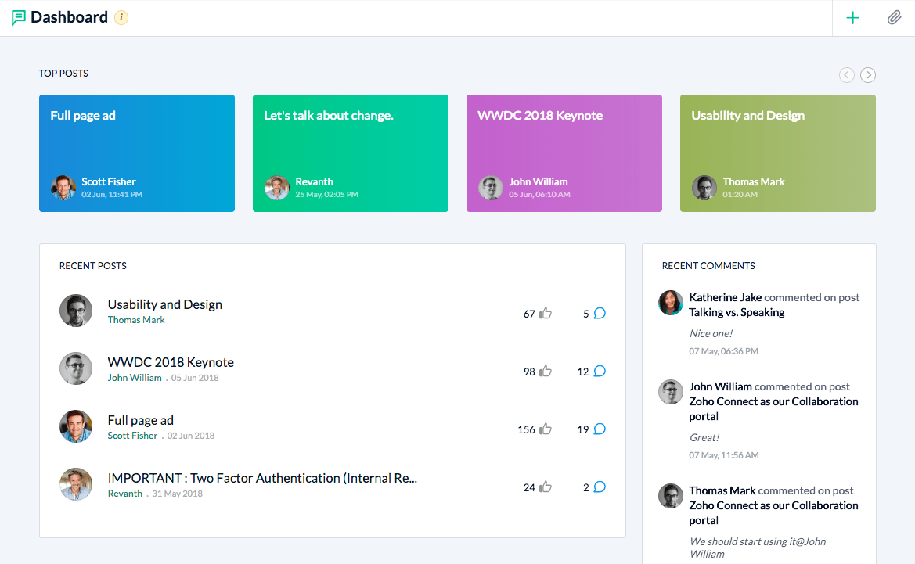Screen dimensions: 915x564
Task: Go to next top posts arrow
Action: click(868, 74)
